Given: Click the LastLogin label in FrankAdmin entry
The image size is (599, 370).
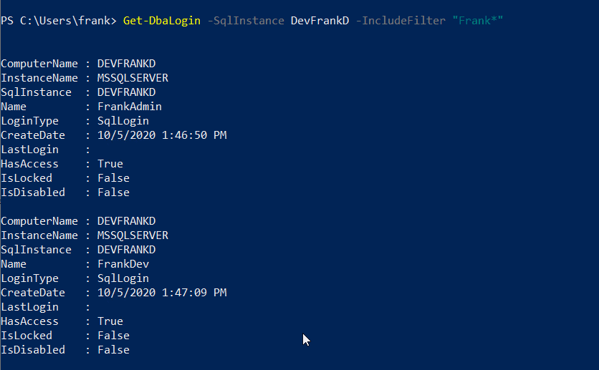Looking at the screenshot, I should coord(29,150).
